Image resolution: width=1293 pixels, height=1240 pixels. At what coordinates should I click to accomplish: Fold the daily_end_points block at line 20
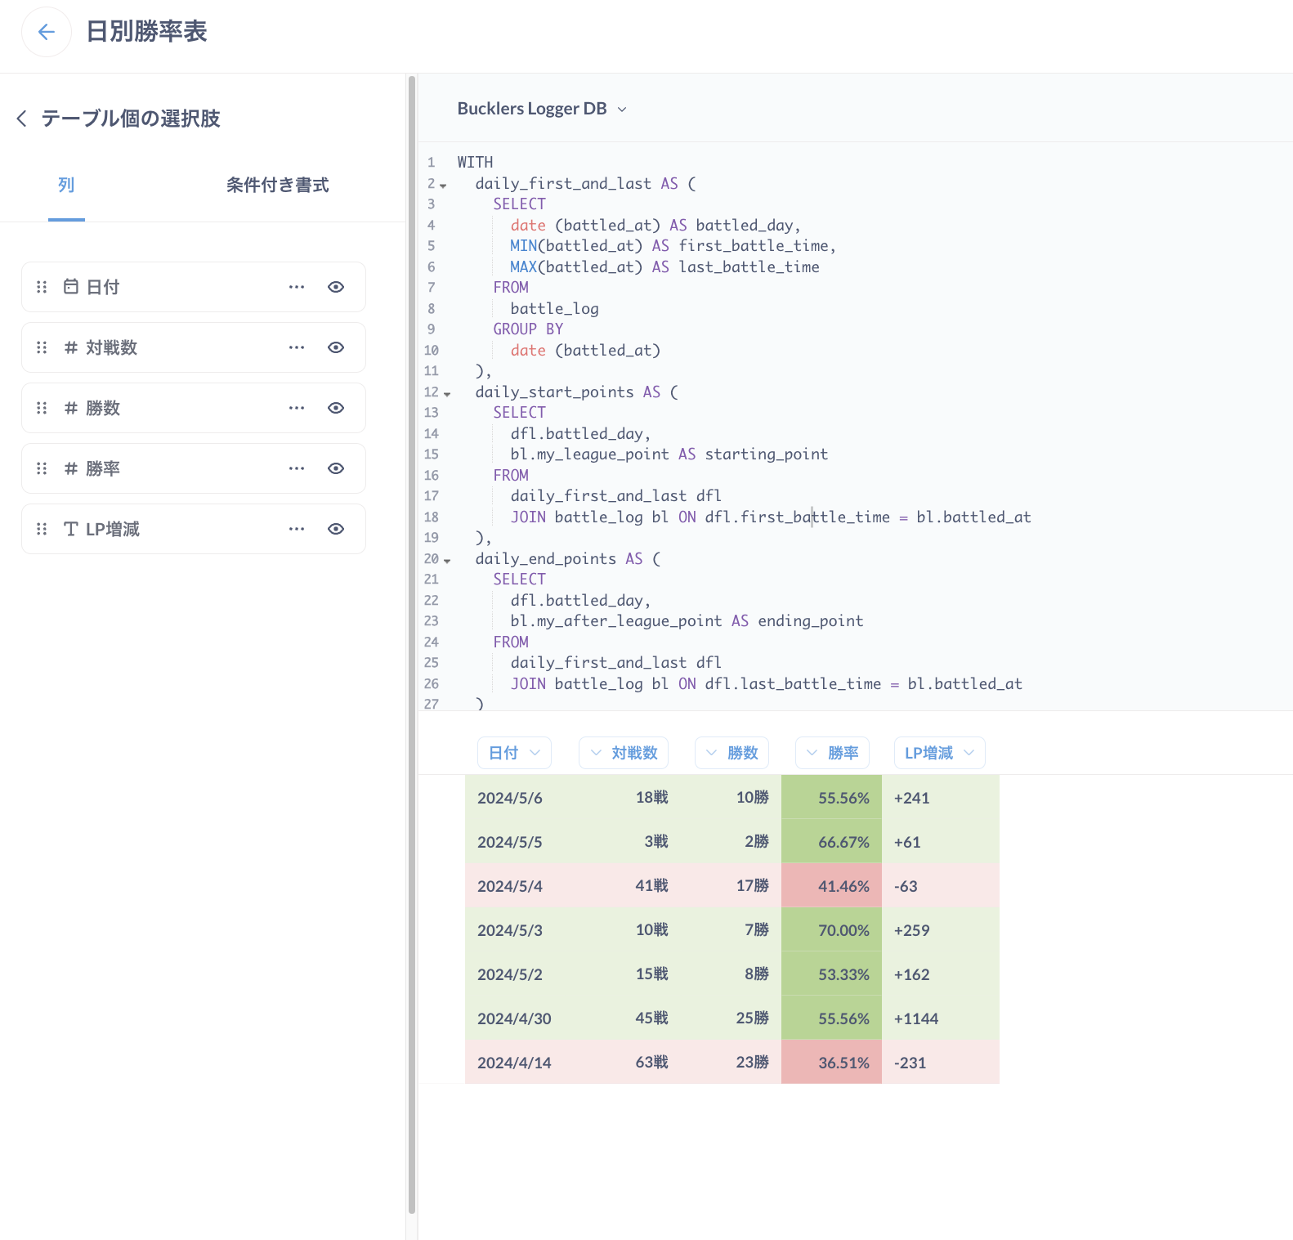point(447,561)
